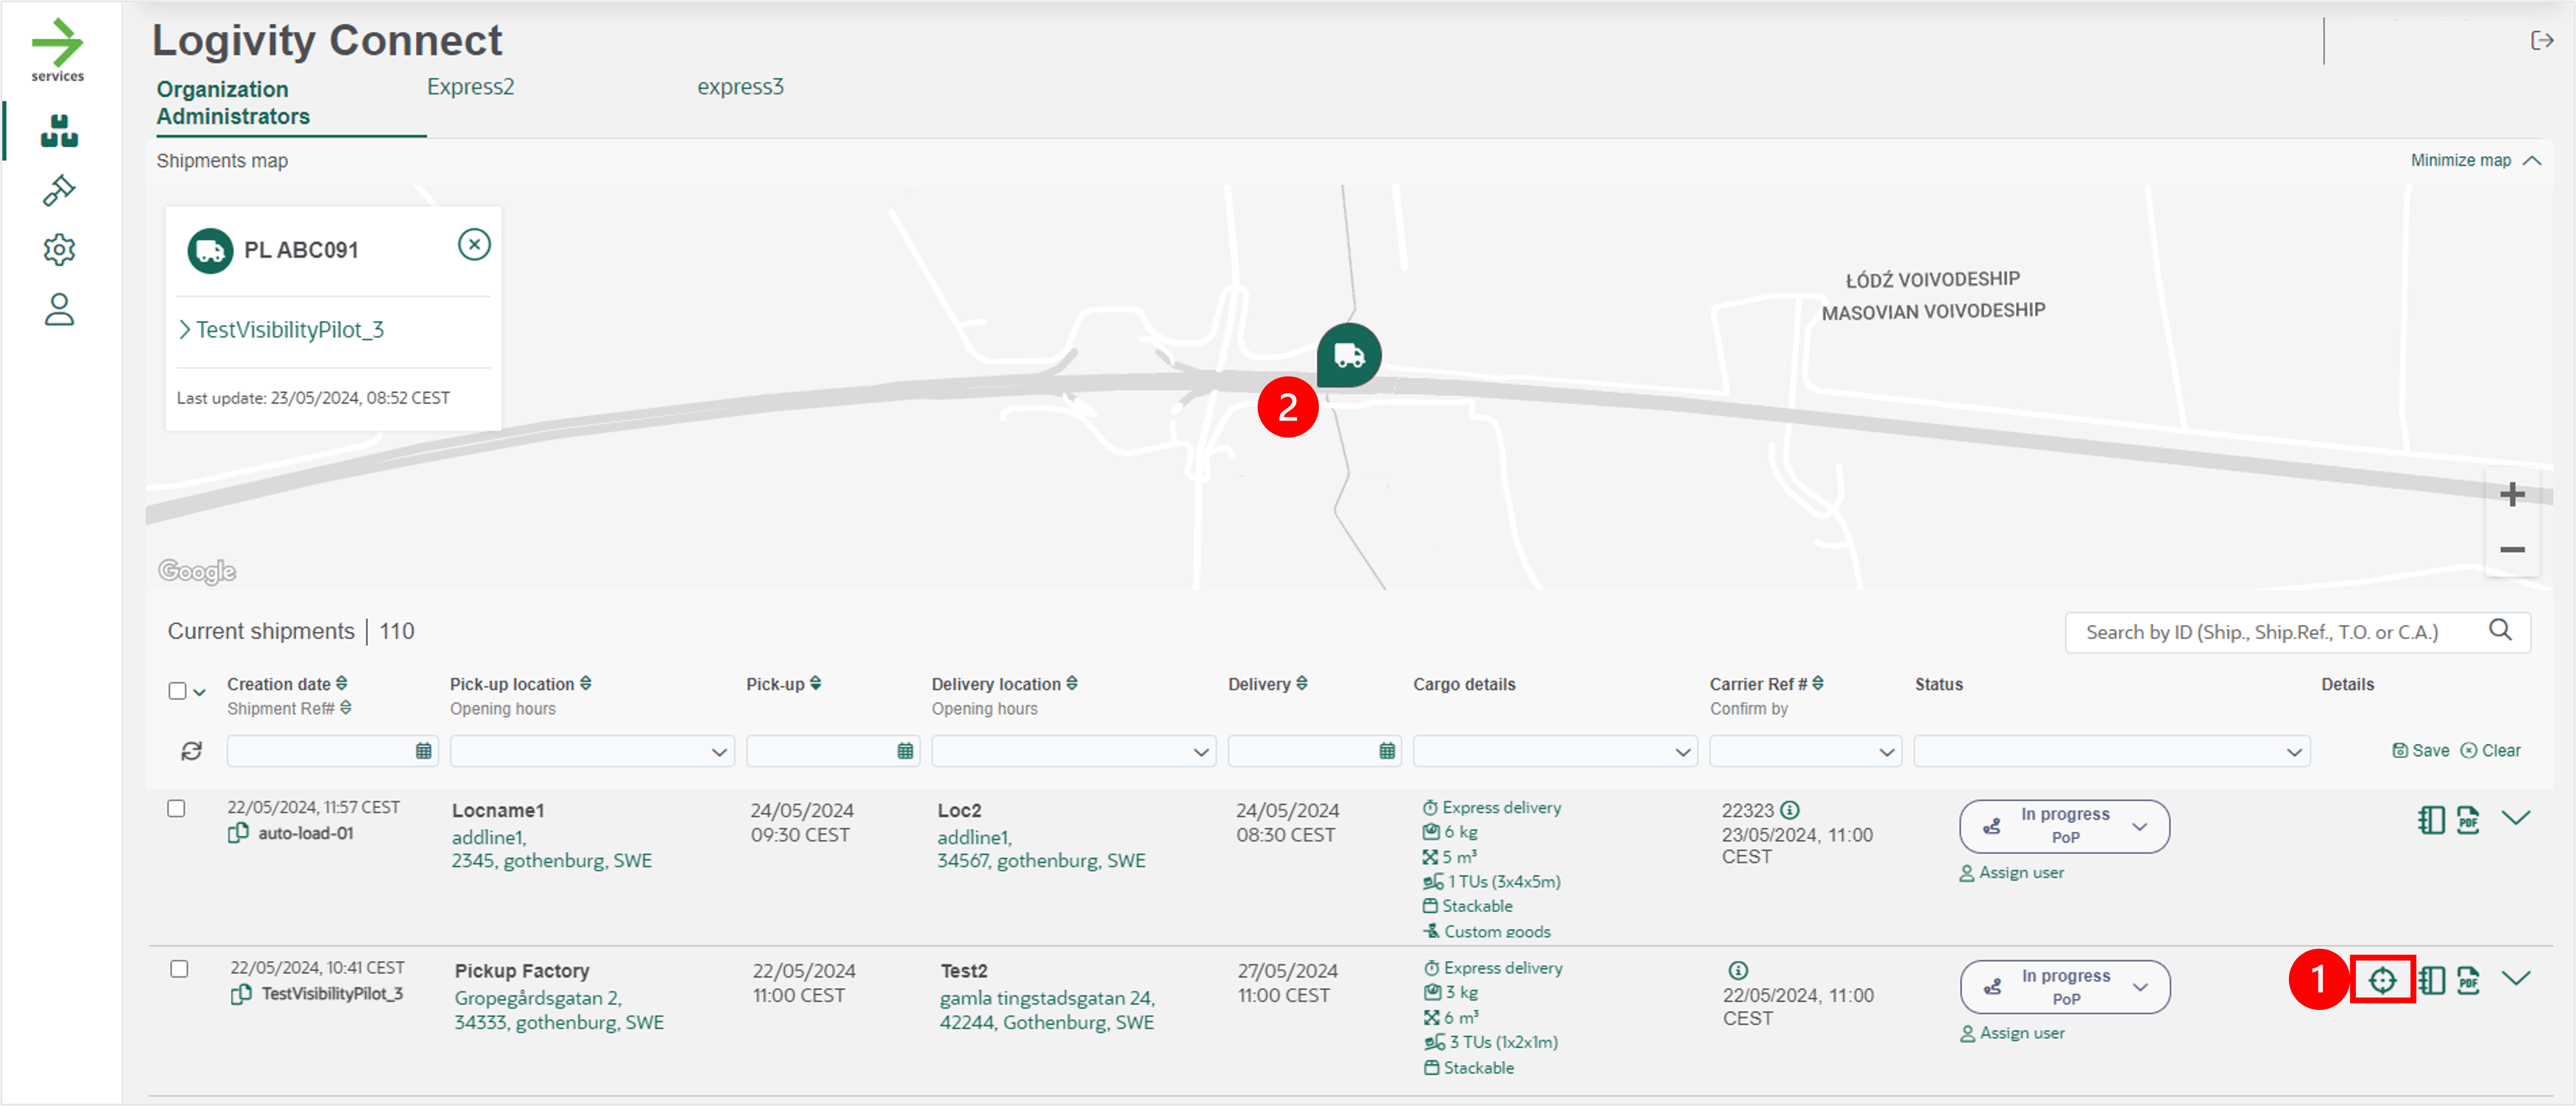Click the carrier ref info icon in TestVisibilityPilot_3 row

[1738, 970]
